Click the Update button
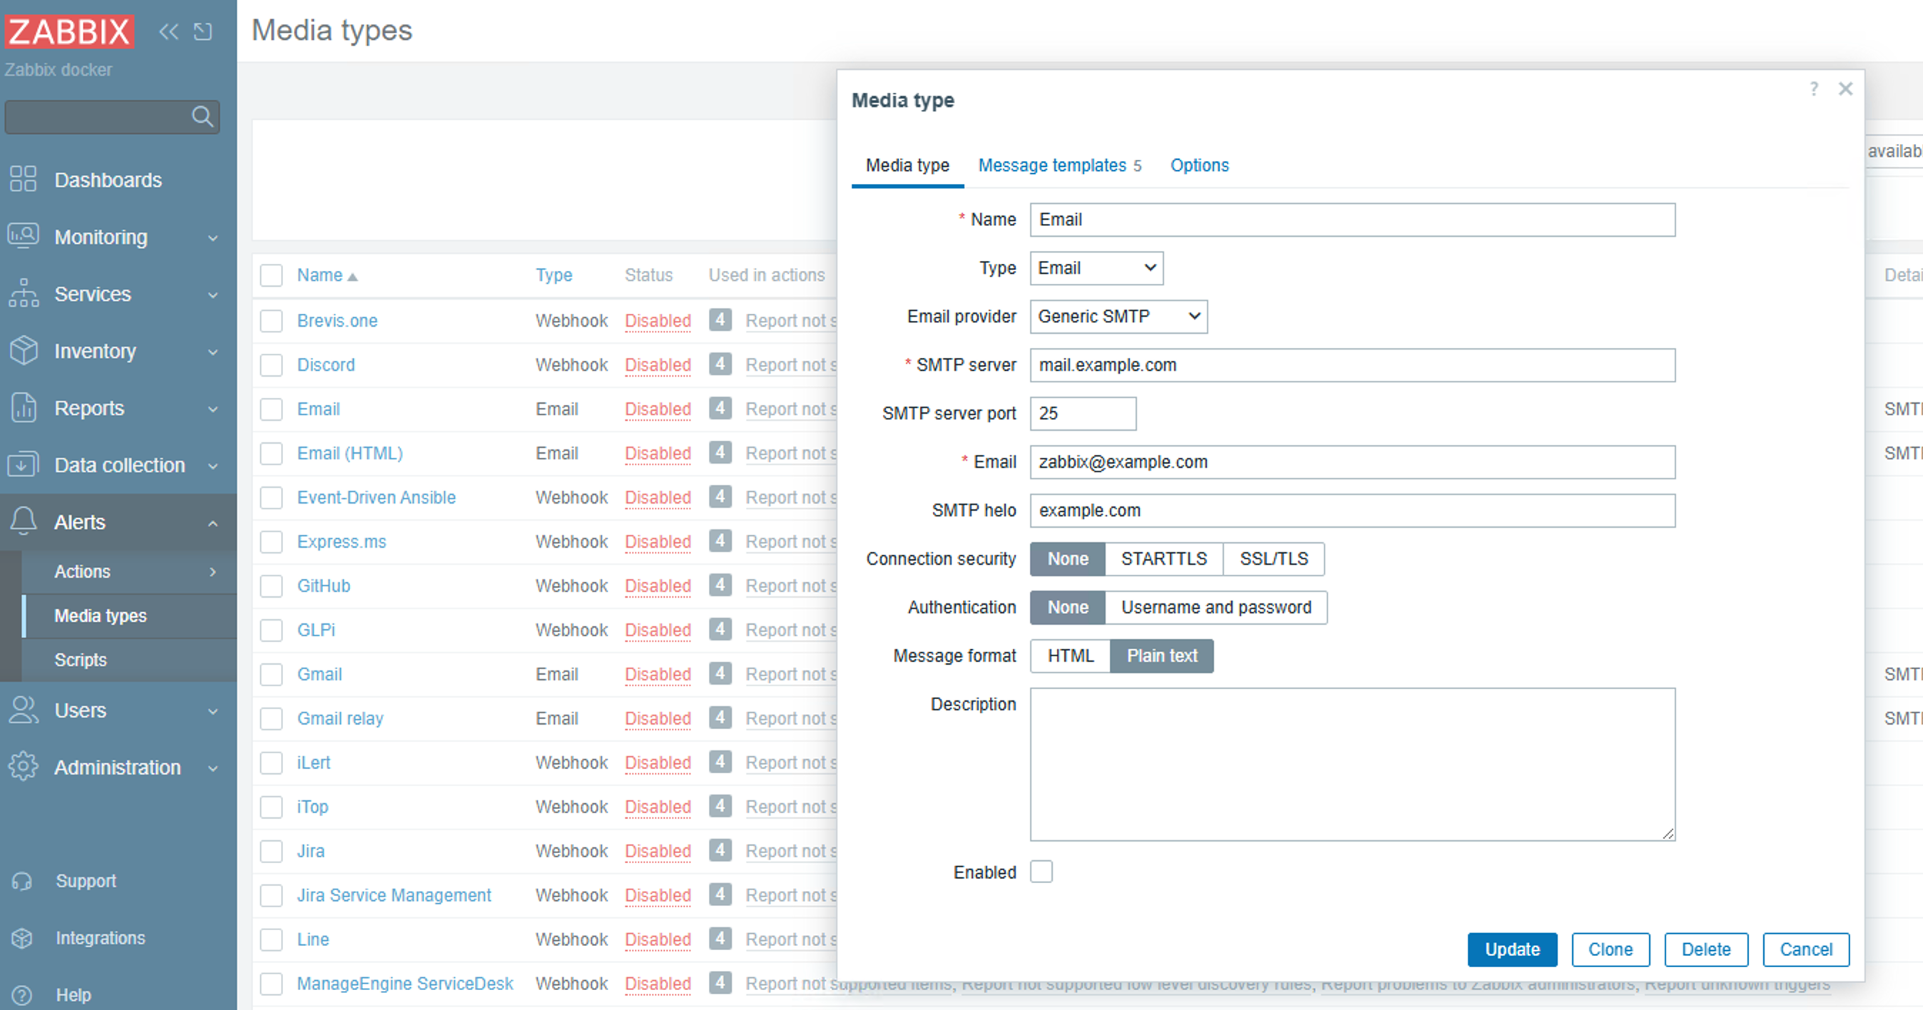 pyautogui.click(x=1511, y=949)
